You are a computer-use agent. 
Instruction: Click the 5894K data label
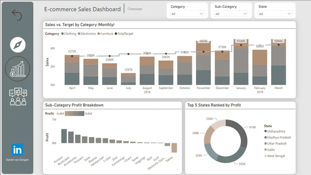(278, 41)
